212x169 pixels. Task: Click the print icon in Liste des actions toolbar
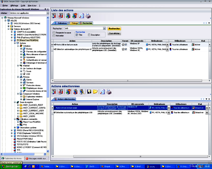(88, 16)
